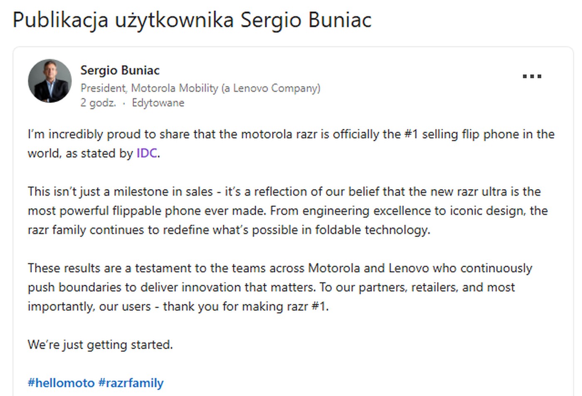
Task: Open the post options three-dot menu
Action: pos(532,76)
